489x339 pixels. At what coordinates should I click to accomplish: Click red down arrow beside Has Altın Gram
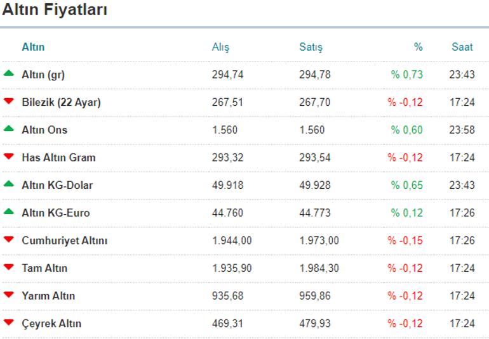tap(8, 157)
